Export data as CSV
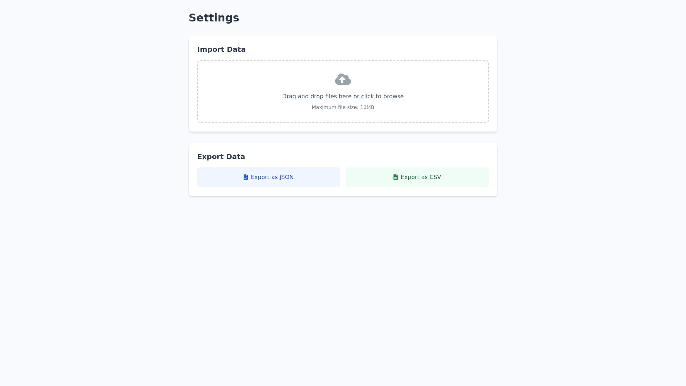This screenshot has width=686, height=386. point(417,177)
